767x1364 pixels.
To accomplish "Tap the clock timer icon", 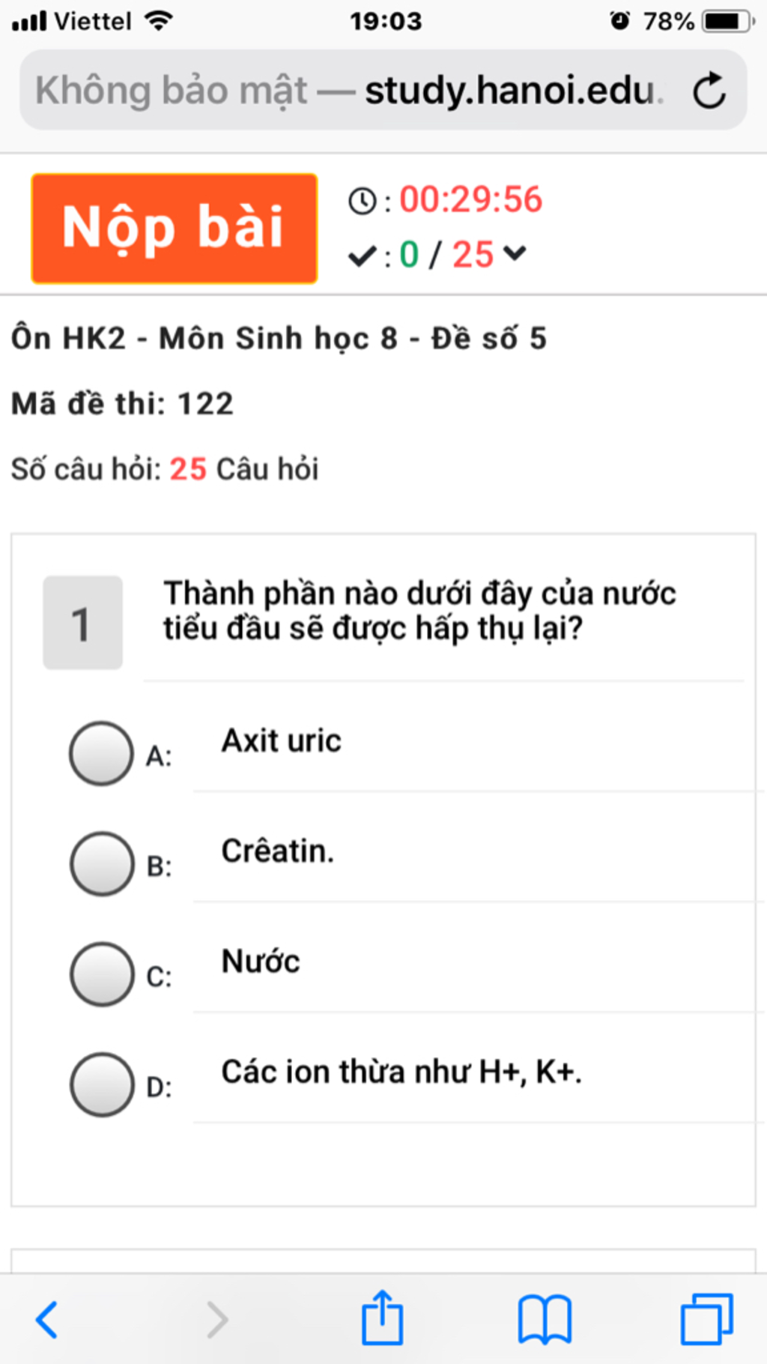I will pos(363,201).
